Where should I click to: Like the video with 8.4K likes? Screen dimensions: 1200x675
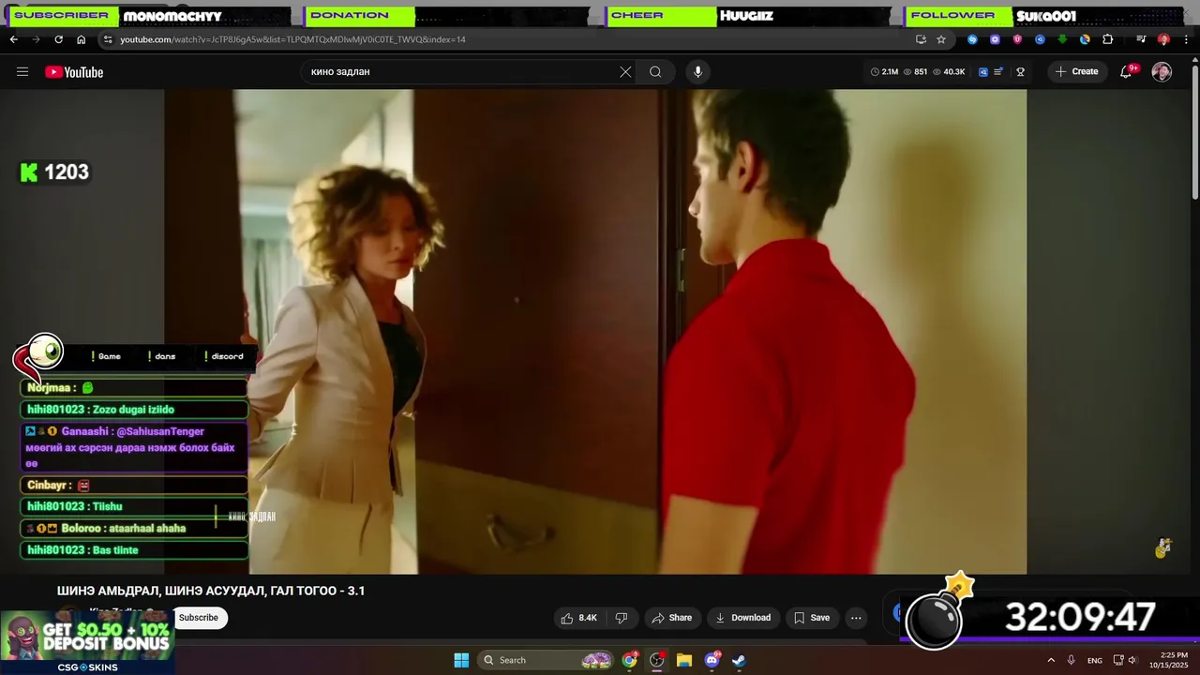tap(580, 618)
